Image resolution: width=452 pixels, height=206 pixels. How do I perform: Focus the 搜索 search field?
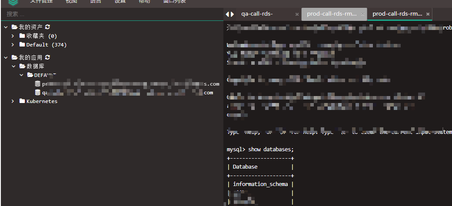click(x=112, y=14)
